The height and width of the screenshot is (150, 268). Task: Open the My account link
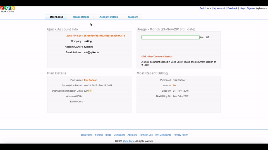[219, 8]
